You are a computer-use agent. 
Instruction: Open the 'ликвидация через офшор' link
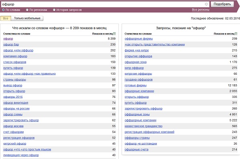tap(21, 155)
